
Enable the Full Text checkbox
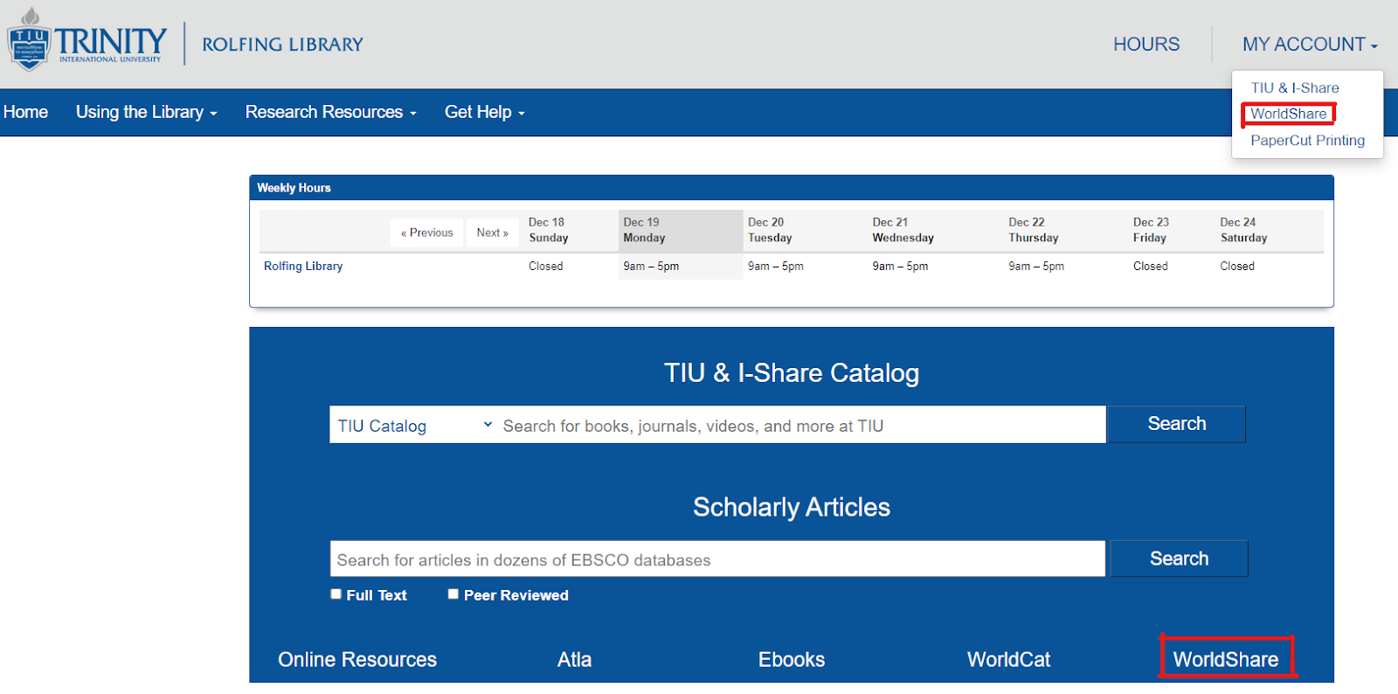click(336, 594)
